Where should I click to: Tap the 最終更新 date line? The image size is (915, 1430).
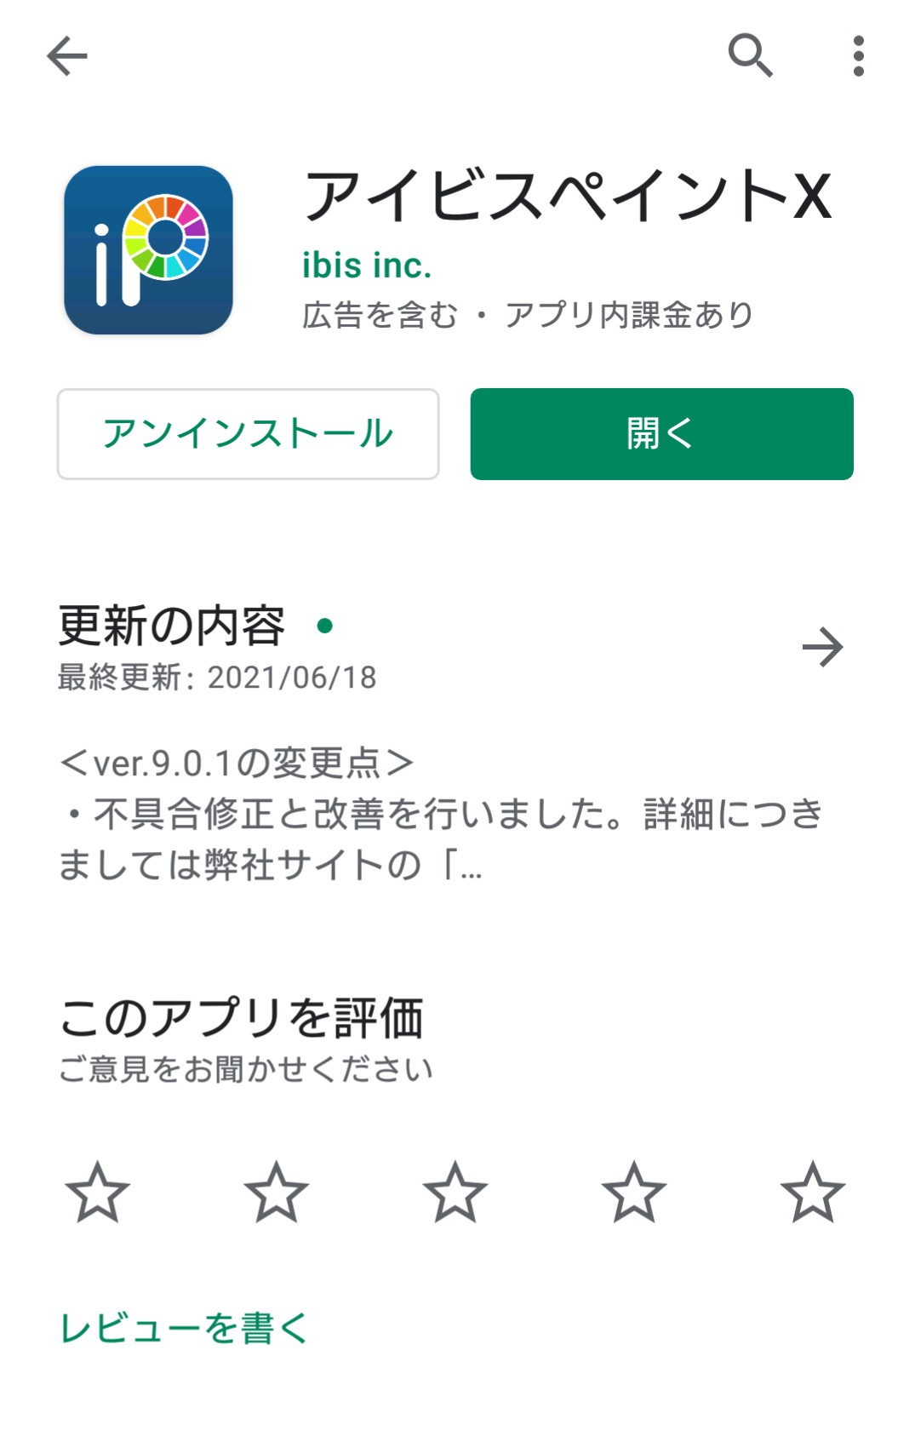pos(217,678)
